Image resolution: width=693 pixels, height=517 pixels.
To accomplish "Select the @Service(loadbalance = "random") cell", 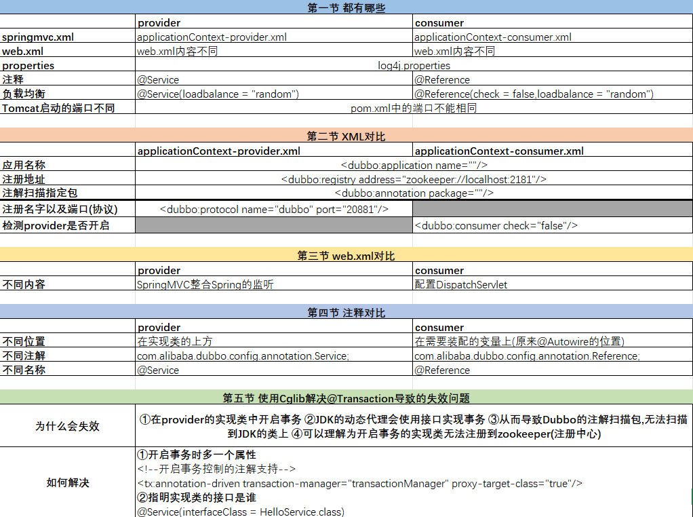I will [x=218, y=94].
